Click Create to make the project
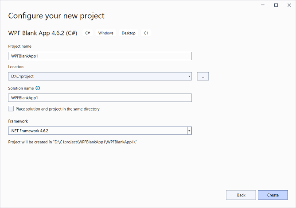Image resolution: width=296 pixels, height=208 pixels. point(273,195)
